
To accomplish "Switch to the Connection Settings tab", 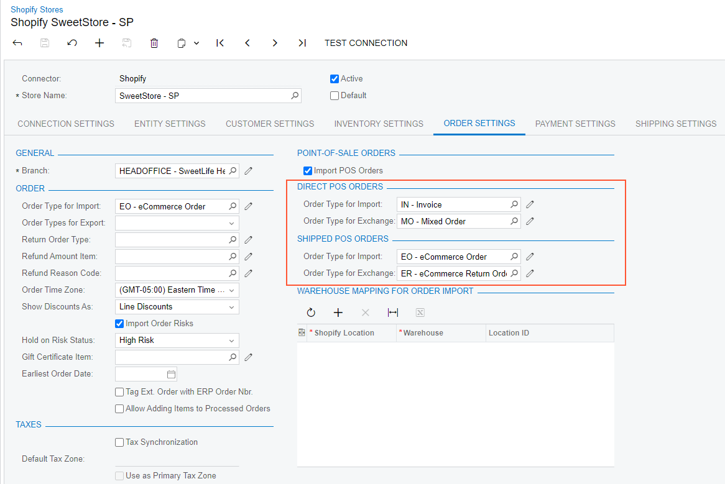I will click(x=66, y=124).
